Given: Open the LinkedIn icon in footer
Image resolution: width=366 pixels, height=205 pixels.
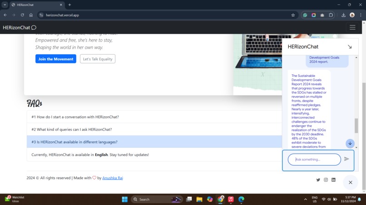Looking at the screenshot, I should tap(334, 180).
